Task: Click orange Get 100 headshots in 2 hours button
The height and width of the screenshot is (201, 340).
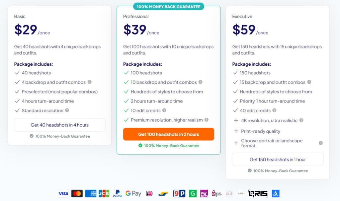Action: pos(169,134)
